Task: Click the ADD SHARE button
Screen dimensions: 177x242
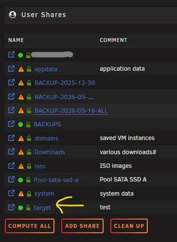Action: tap(82, 226)
